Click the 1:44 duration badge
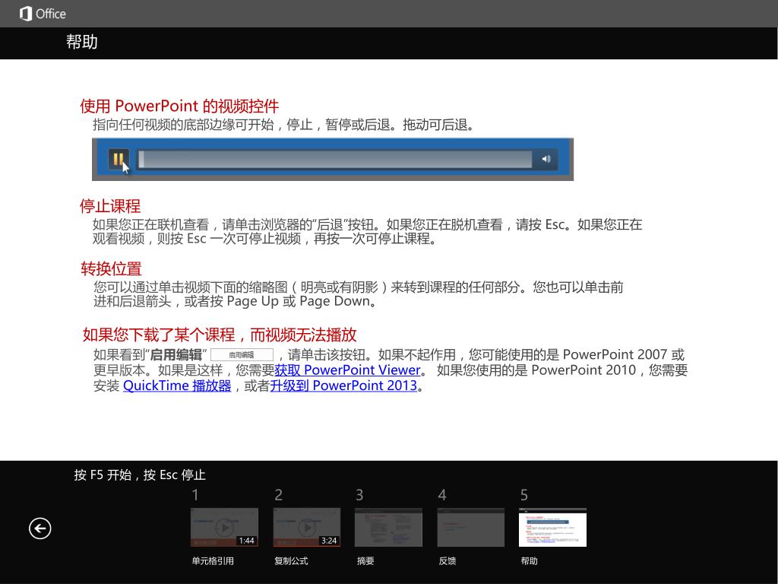The height and width of the screenshot is (584, 778). pyautogui.click(x=247, y=541)
